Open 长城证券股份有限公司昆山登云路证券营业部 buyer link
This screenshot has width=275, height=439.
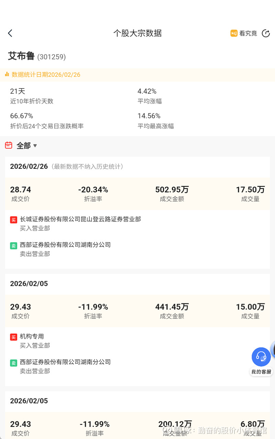tap(80, 219)
